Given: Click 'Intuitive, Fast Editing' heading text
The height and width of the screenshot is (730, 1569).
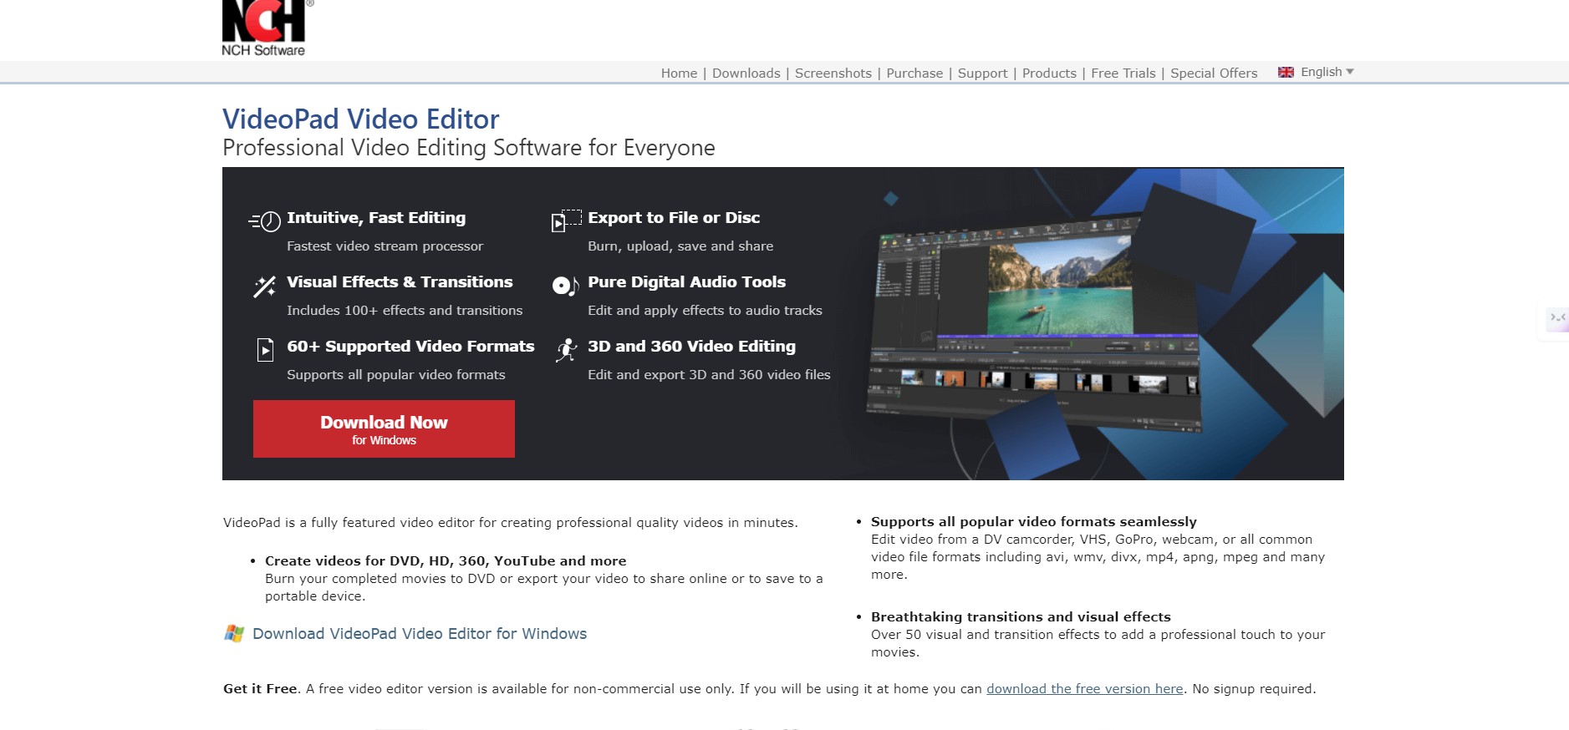Looking at the screenshot, I should coord(376,218).
